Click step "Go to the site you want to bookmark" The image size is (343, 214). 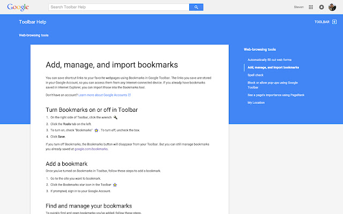[x=76, y=178]
